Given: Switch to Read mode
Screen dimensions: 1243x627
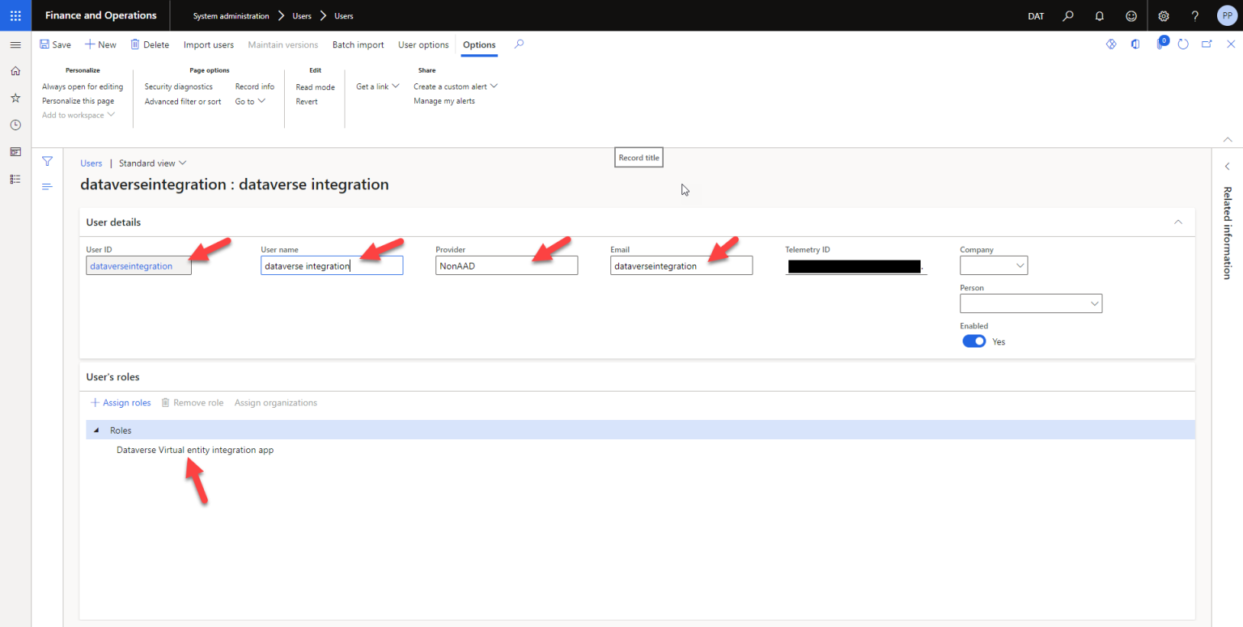Looking at the screenshot, I should point(315,87).
